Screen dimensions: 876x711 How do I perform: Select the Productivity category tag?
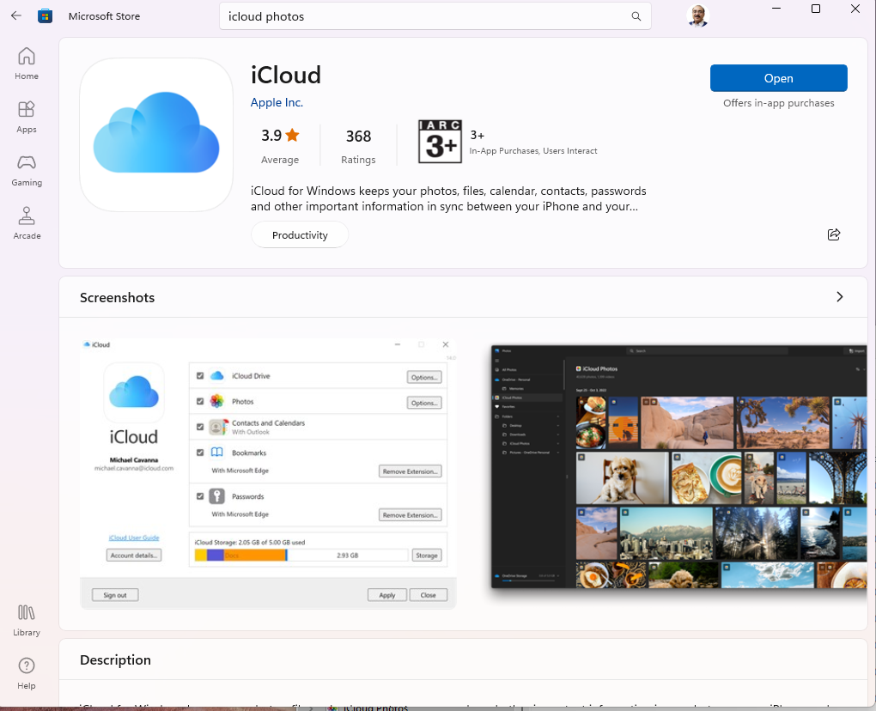click(x=300, y=234)
